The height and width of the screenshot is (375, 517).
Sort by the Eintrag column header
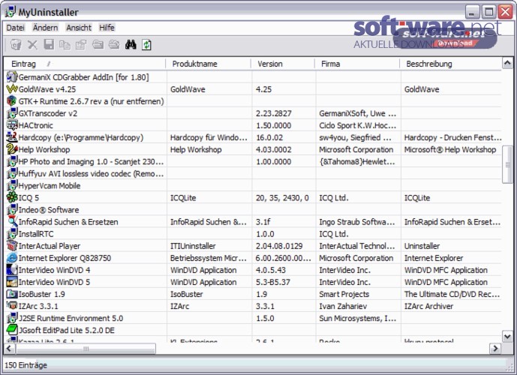(x=85, y=64)
